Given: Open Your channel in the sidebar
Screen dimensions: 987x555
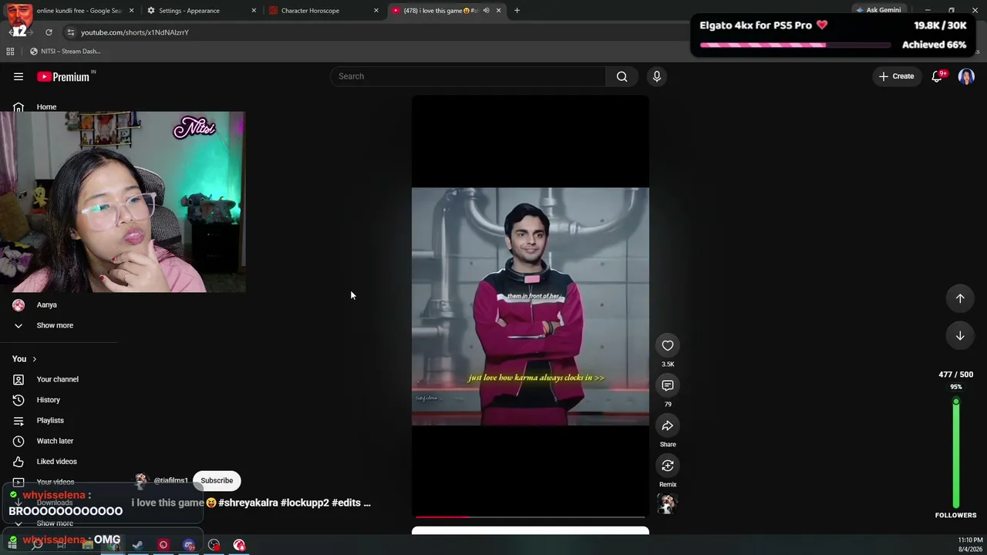Looking at the screenshot, I should [58, 379].
